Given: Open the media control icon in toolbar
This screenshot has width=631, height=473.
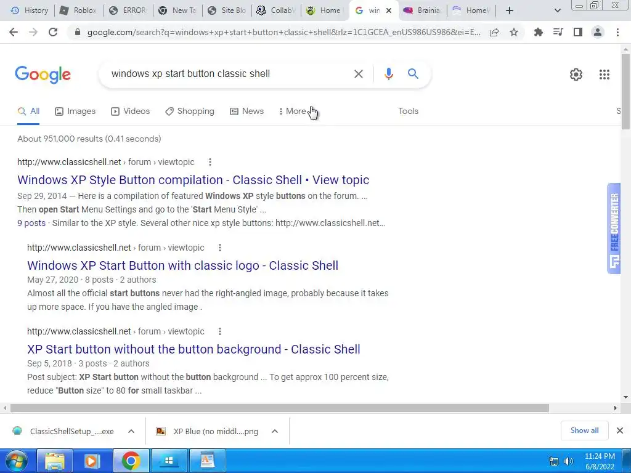Looking at the screenshot, I should tap(558, 32).
